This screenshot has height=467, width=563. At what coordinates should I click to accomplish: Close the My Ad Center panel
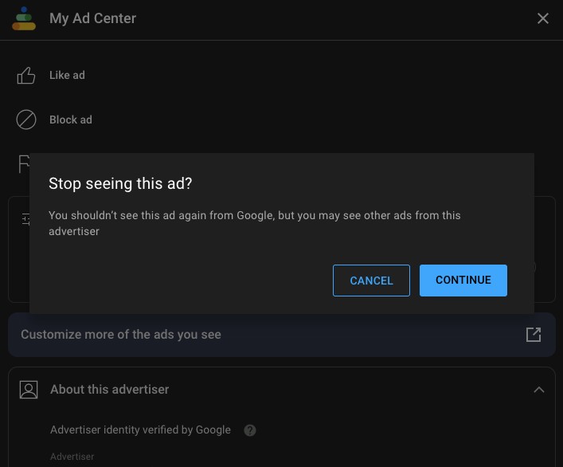[543, 18]
